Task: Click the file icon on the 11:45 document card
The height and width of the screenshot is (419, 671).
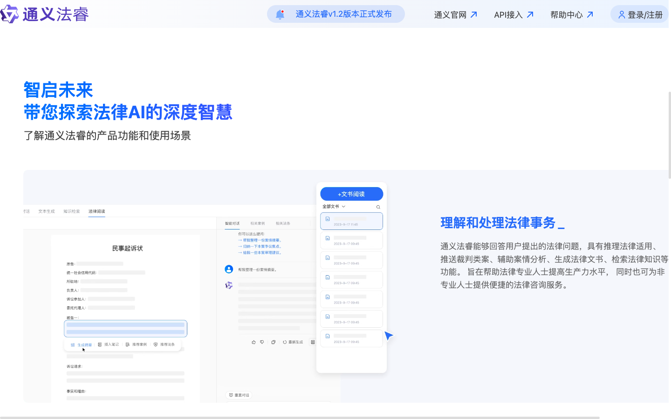Action: coord(328,218)
